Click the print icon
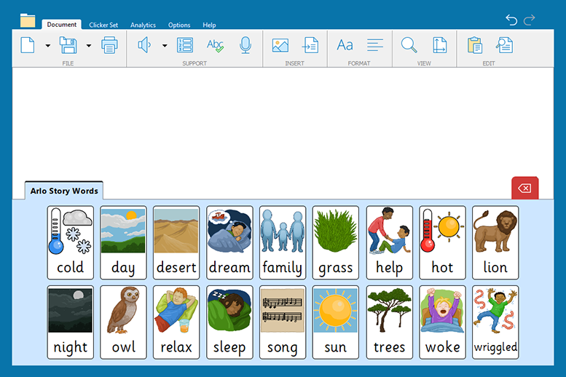Screen dimensions: 566x377 pyautogui.click(x=109, y=45)
